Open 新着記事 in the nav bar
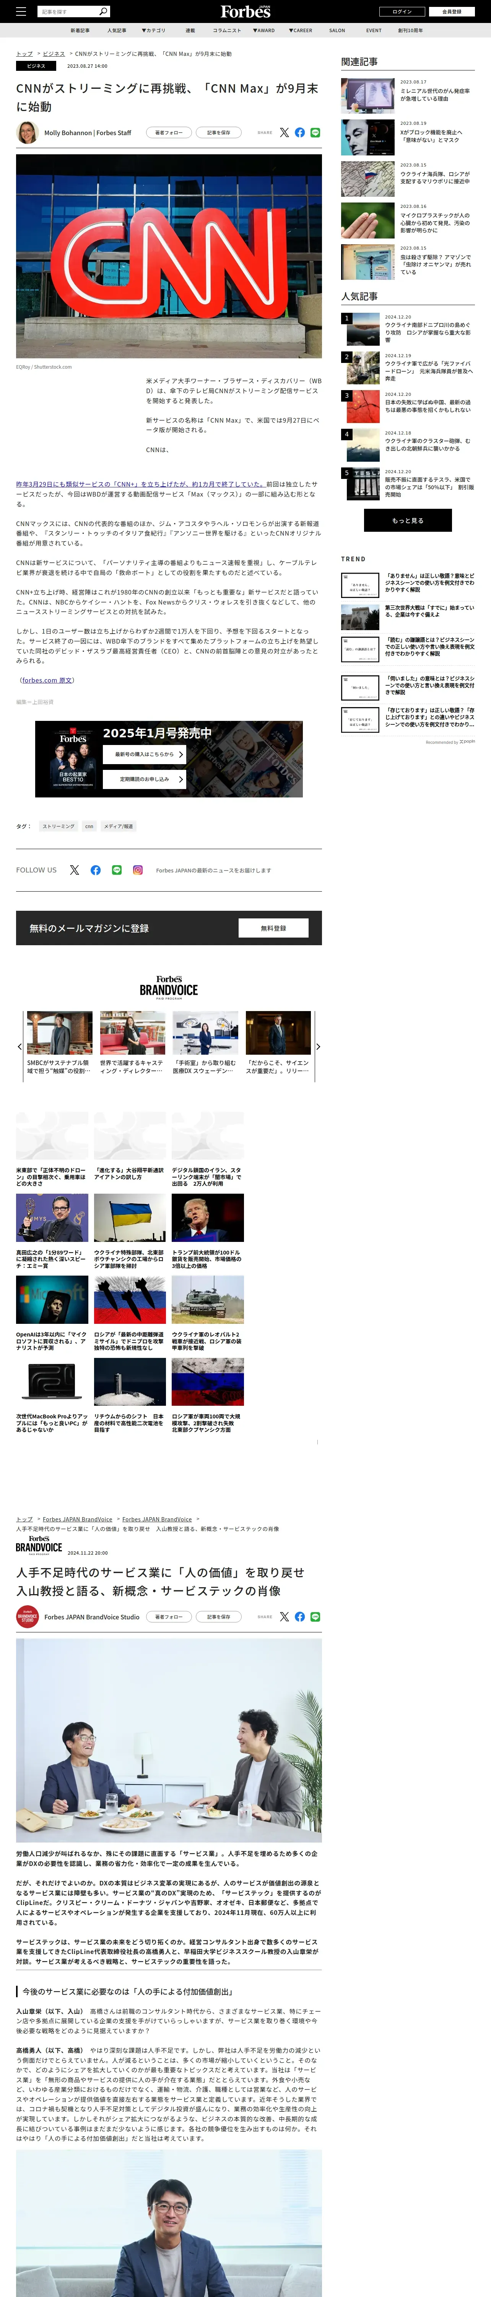This screenshot has width=491, height=2297. coord(80,30)
